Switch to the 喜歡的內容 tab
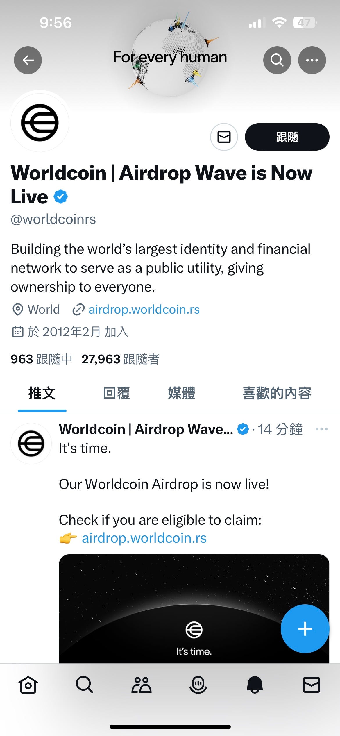Image resolution: width=340 pixels, height=736 pixels. click(x=277, y=393)
